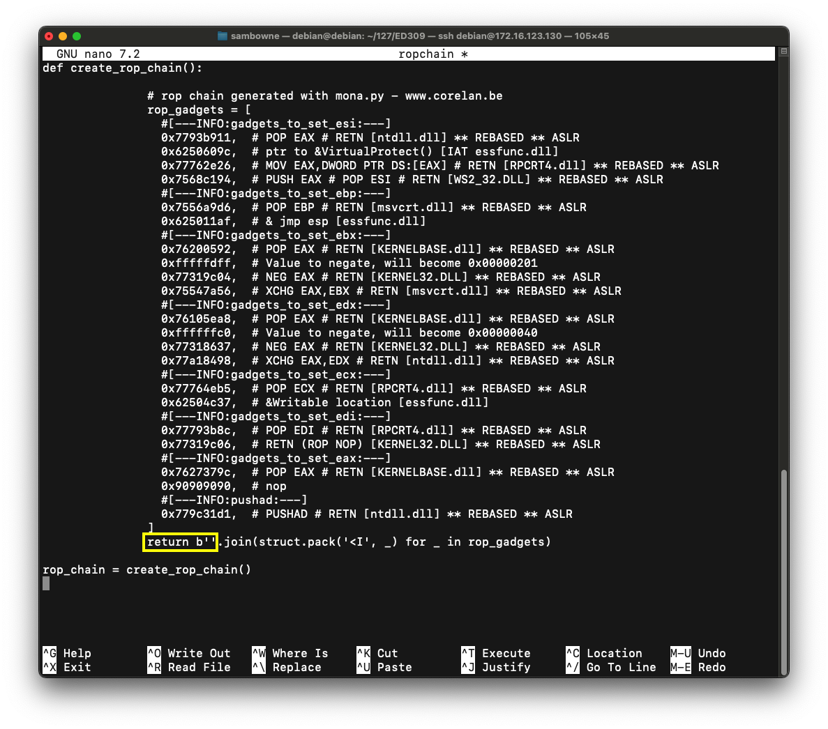The height and width of the screenshot is (729, 828).
Task: Click the line 'def create_rop_chain():'
Action: [123, 68]
